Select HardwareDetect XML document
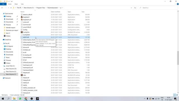Screen dimensions: 179x101 tap(28, 70)
